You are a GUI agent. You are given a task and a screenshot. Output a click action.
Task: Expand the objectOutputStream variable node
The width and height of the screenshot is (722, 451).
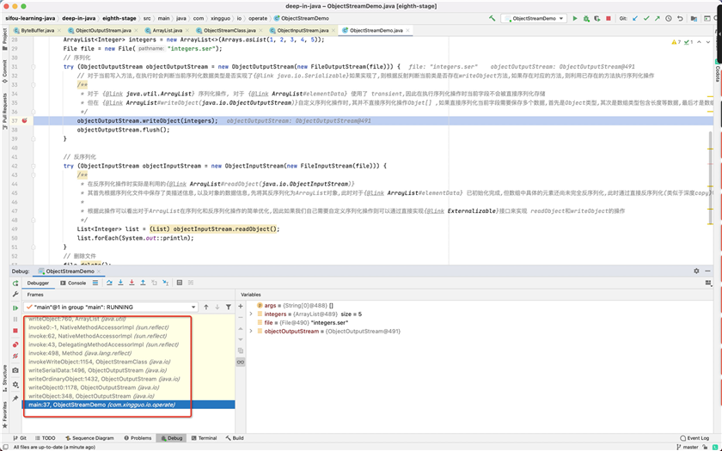point(251,331)
